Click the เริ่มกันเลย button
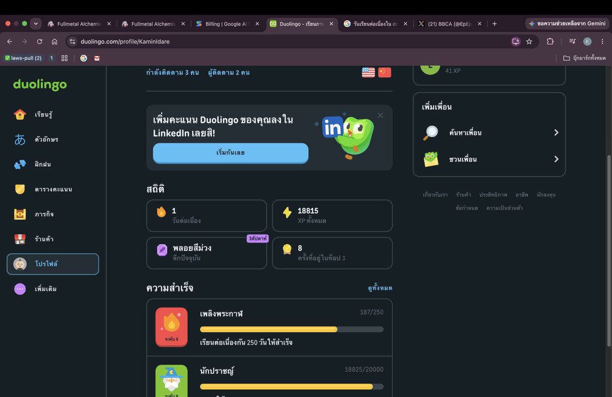The image size is (612, 397). [231, 153]
